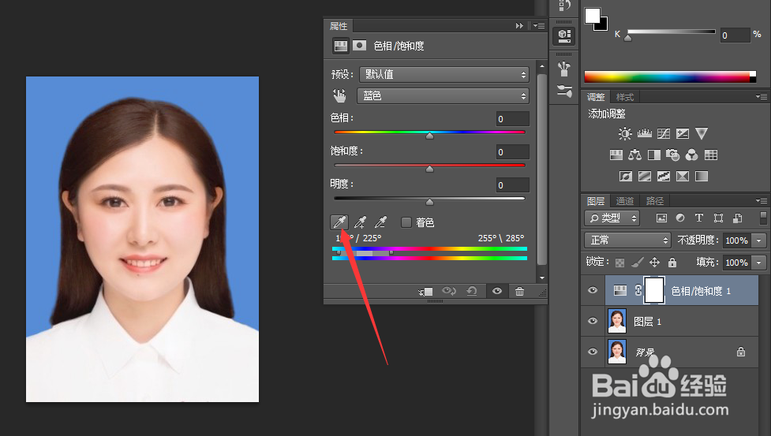The height and width of the screenshot is (436, 771).
Task: Add a Hue/Saturation adjustment from Adjustments panel
Action: pyautogui.click(x=616, y=155)
